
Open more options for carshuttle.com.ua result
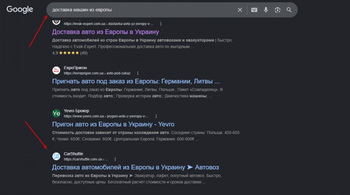tap(115, 159)
